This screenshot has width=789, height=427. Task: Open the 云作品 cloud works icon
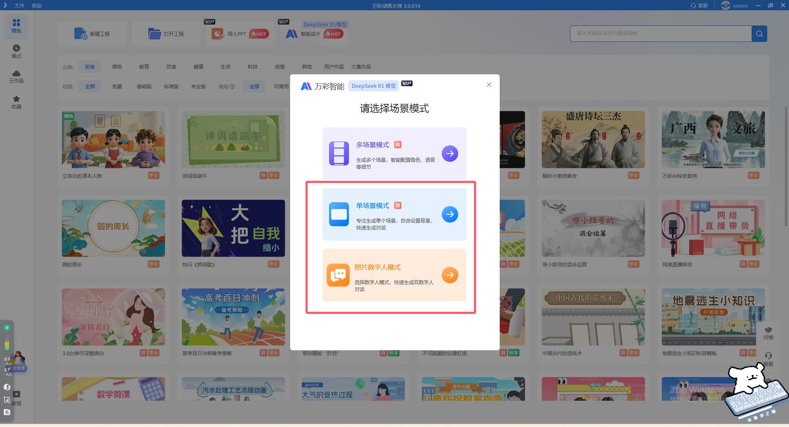click(16, 76)
